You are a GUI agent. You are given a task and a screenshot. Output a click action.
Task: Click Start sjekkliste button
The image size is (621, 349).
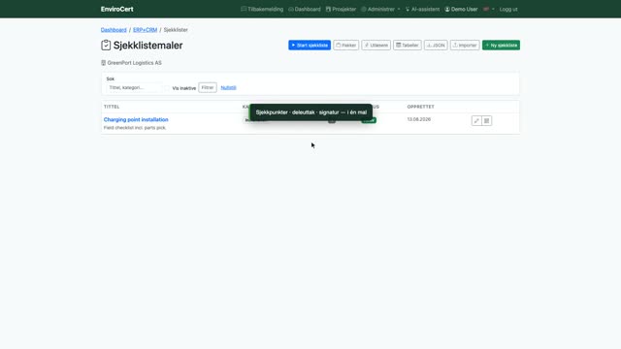coord(310,46)
